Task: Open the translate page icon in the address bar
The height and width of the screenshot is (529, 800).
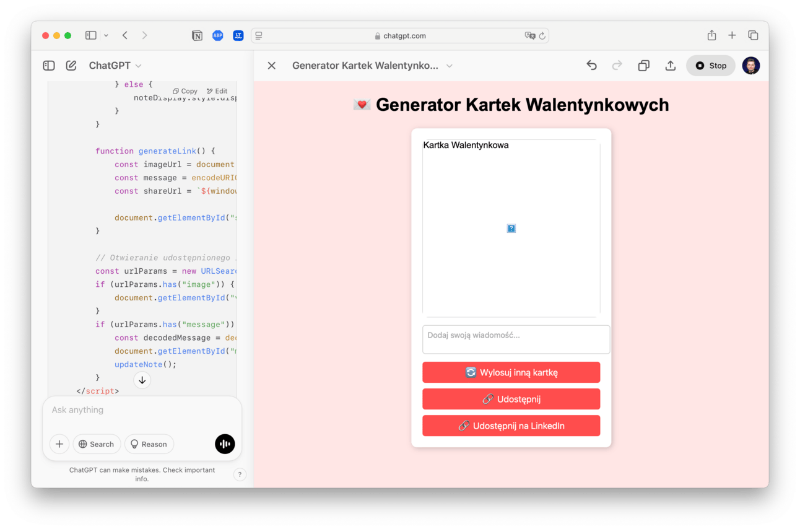Action: [x=529, y=35]
